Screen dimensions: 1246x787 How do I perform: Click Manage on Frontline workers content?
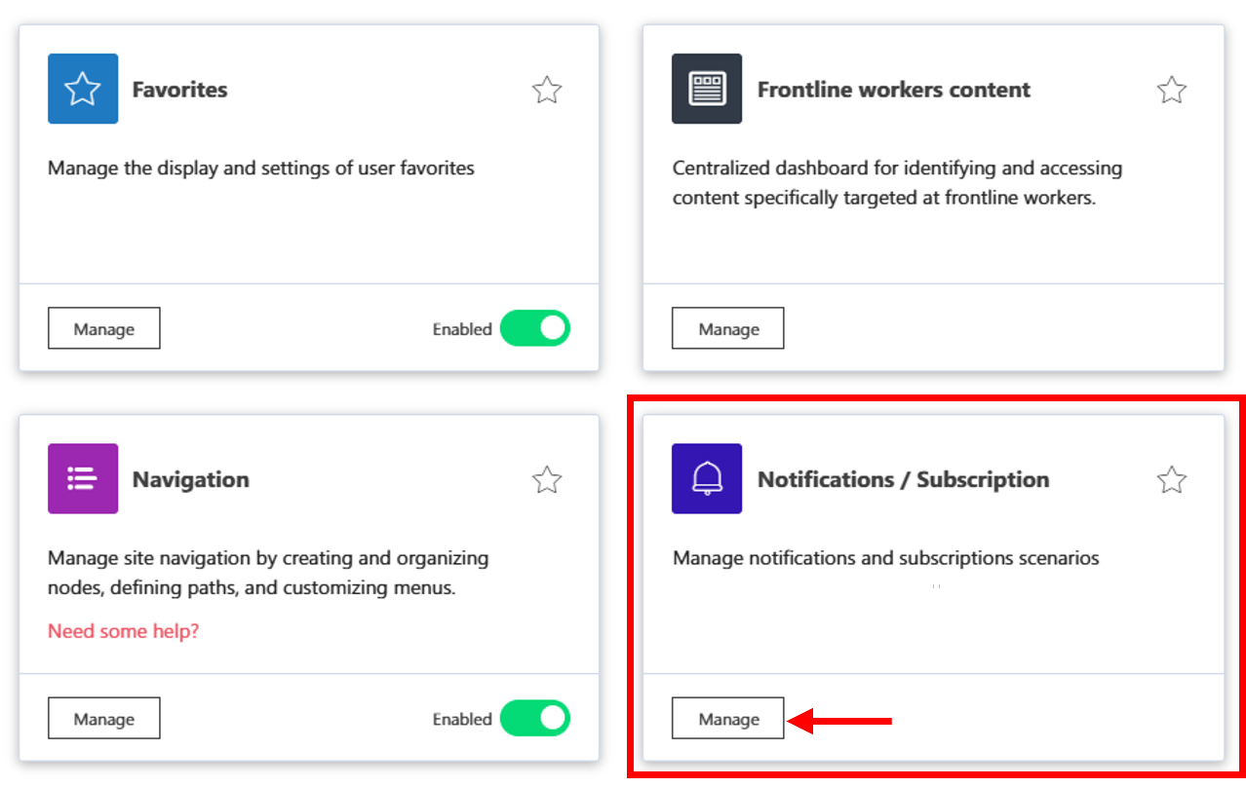(728, 328)
